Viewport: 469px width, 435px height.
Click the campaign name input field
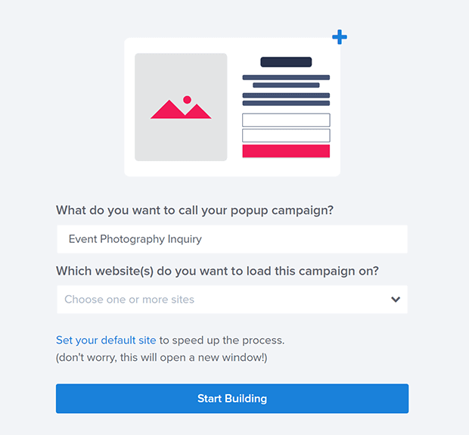tap(232, 239)
